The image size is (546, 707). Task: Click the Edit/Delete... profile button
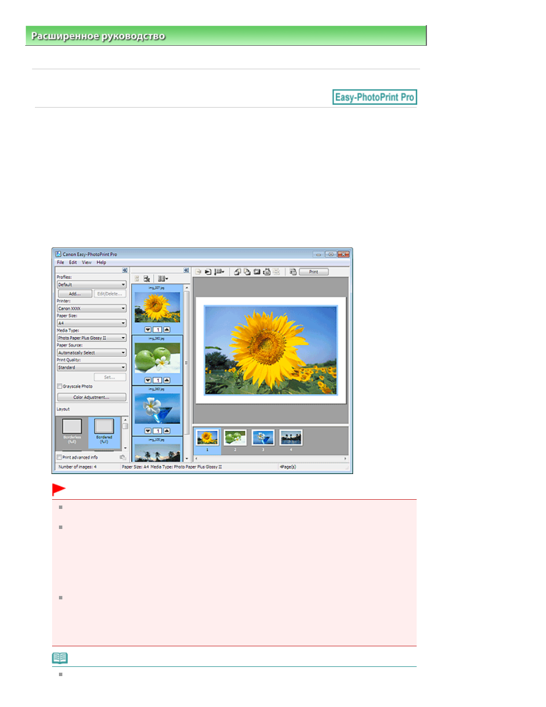coord(110,294)
